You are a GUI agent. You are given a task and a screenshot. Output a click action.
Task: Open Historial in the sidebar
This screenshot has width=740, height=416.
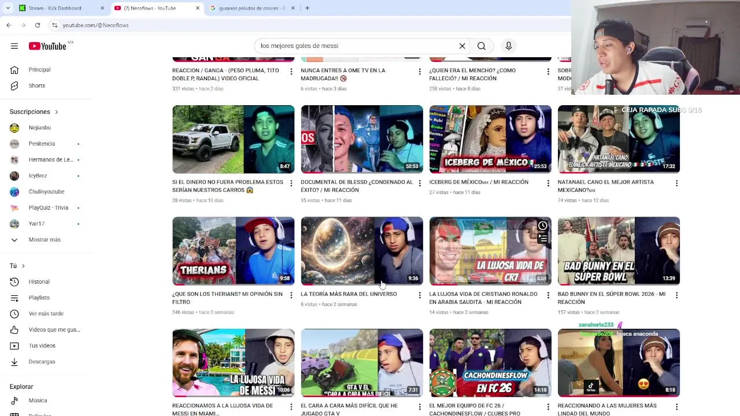[x=39, y=282]
